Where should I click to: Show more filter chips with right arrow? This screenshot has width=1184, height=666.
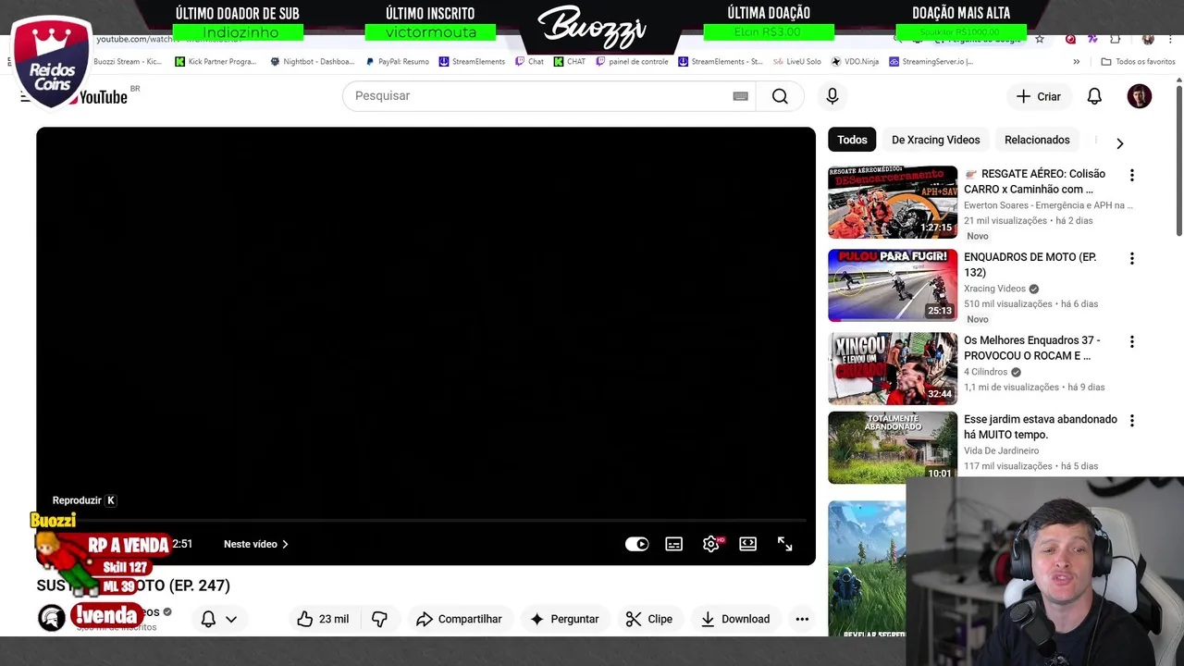point(1119,143)
